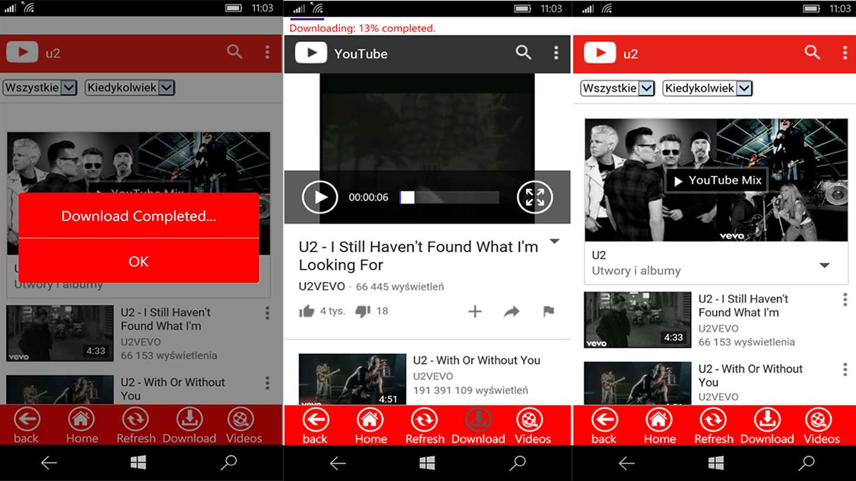This screenshot has width=856, height=481.
Task: Report the video using the flag icon
Action: tap(549, 311)
